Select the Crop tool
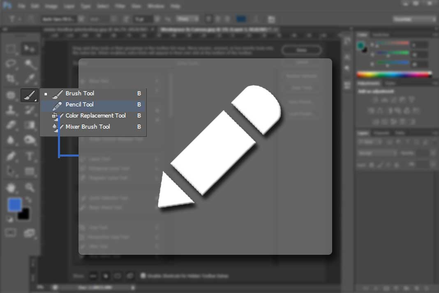 11,79
